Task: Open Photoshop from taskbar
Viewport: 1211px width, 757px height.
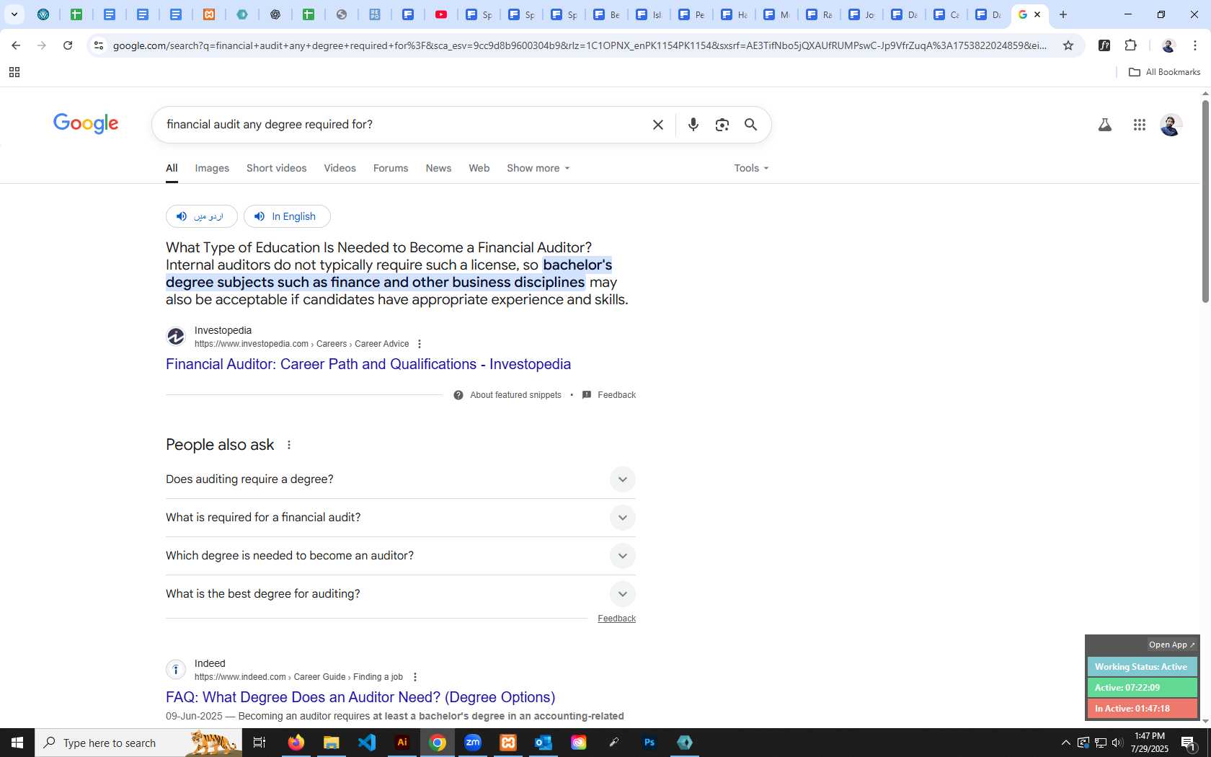Action: 649,743
